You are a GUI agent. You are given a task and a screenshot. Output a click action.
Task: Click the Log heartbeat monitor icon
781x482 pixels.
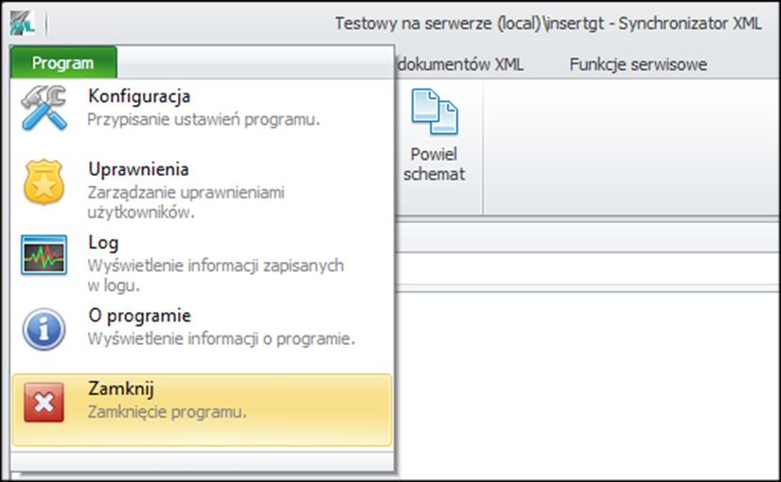44,254
